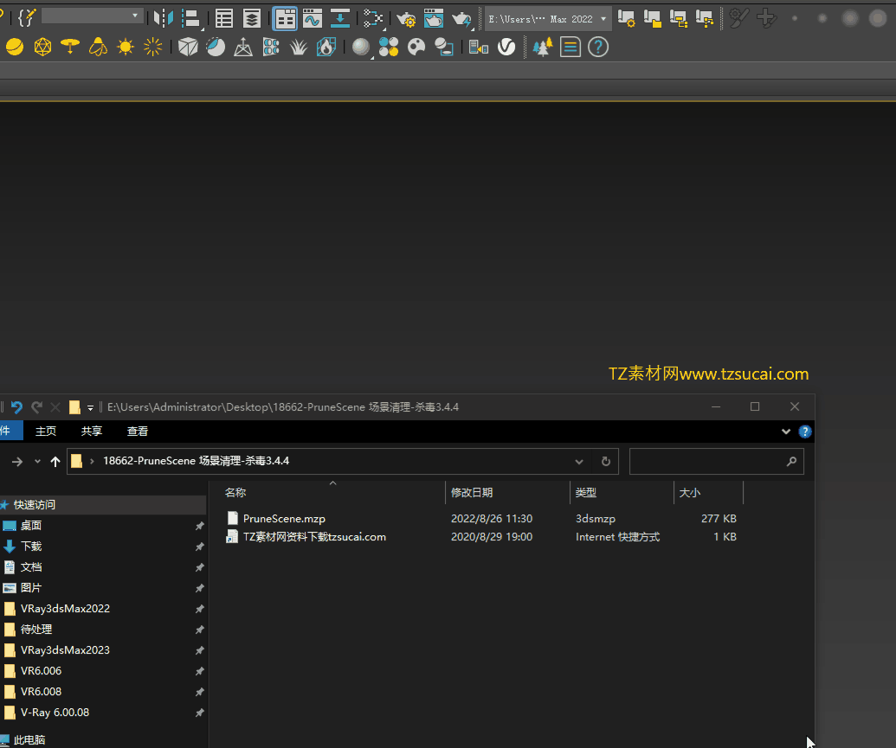Click the Mirror tool icon

click(163, 18)
